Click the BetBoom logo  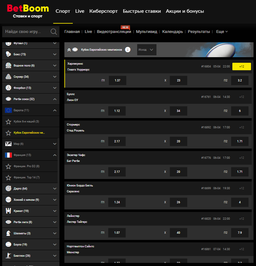pyautogui.click(x=28, y=11)
